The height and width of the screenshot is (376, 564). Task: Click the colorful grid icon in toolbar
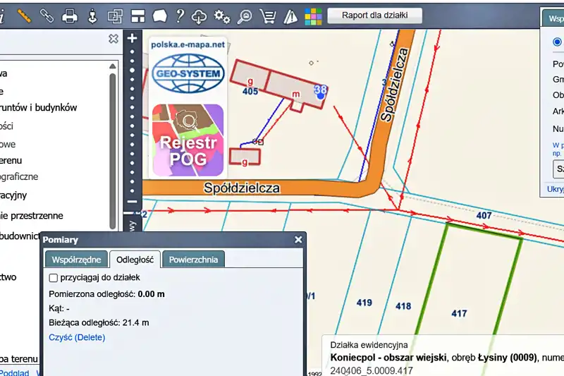[x=313, y=15]
